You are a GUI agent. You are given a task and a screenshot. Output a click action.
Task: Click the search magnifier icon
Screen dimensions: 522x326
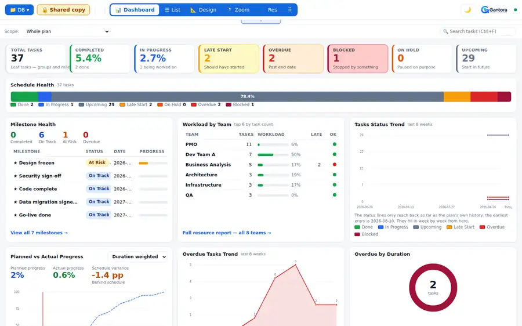coord(445,31)
